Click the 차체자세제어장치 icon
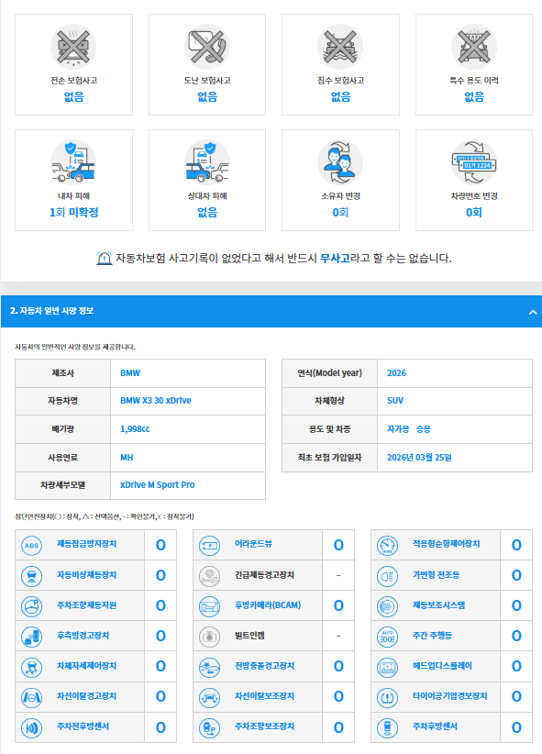This screenshot has height=754, width=542. pos(32,667)
